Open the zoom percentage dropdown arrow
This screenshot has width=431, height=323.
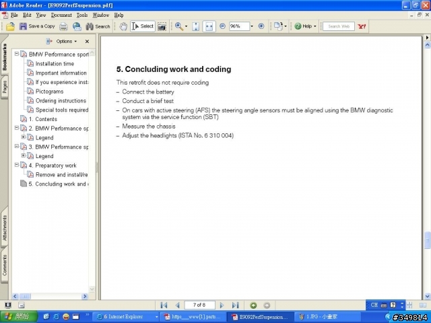tap(252, 26)
